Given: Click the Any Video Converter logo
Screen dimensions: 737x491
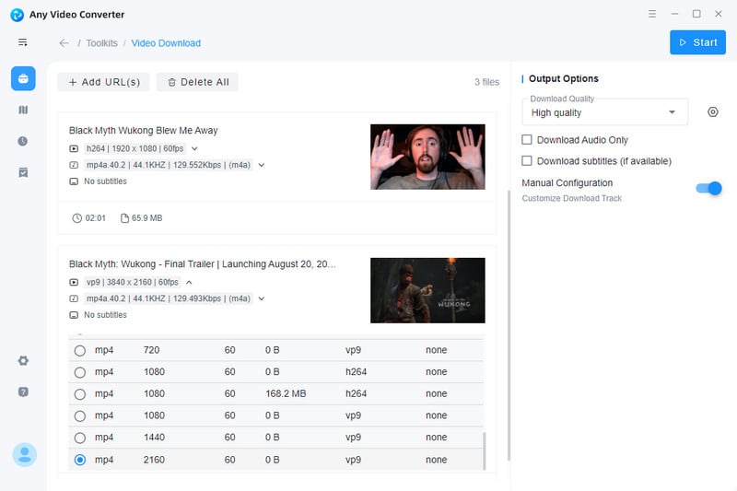Looking at the screenshot, I should pyautogui.click(x=17, y=15).
